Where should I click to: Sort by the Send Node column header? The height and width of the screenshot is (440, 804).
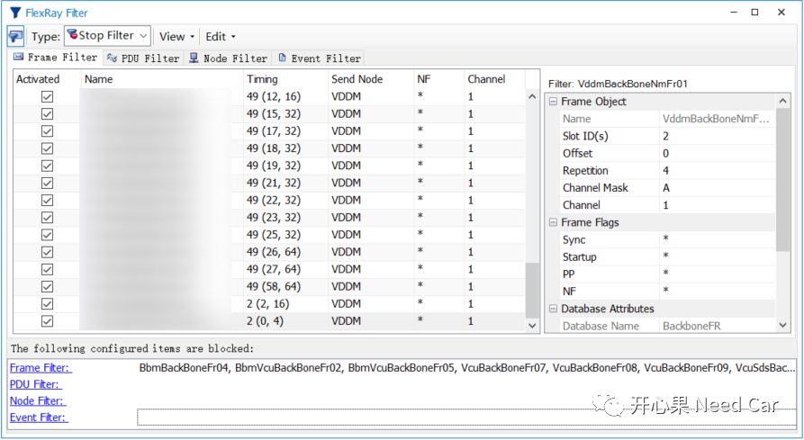(x=371, y=79)
